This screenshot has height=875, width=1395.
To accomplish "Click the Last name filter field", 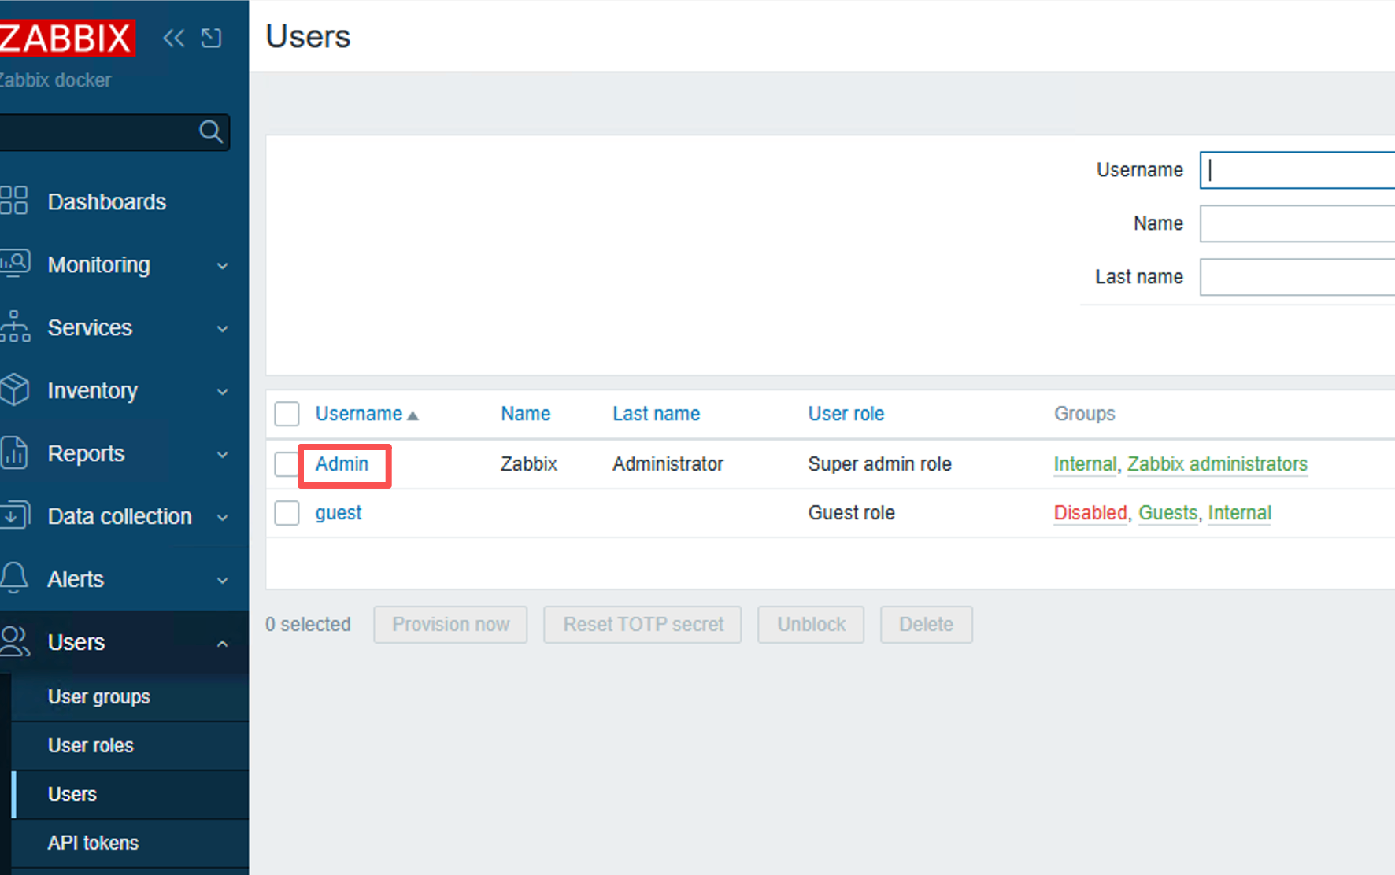I will (1297, 277).
